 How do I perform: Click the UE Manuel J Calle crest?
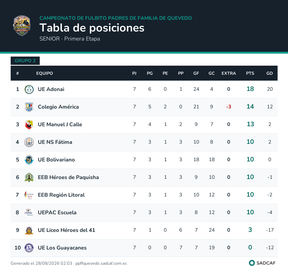29,125
